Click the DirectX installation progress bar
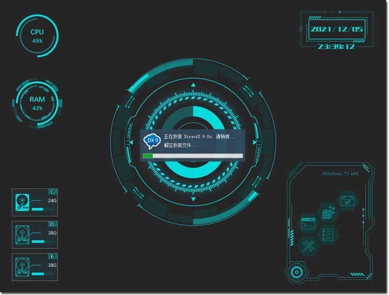The height and width of the screenshot is (295, 389). click(x=192, y=156)
